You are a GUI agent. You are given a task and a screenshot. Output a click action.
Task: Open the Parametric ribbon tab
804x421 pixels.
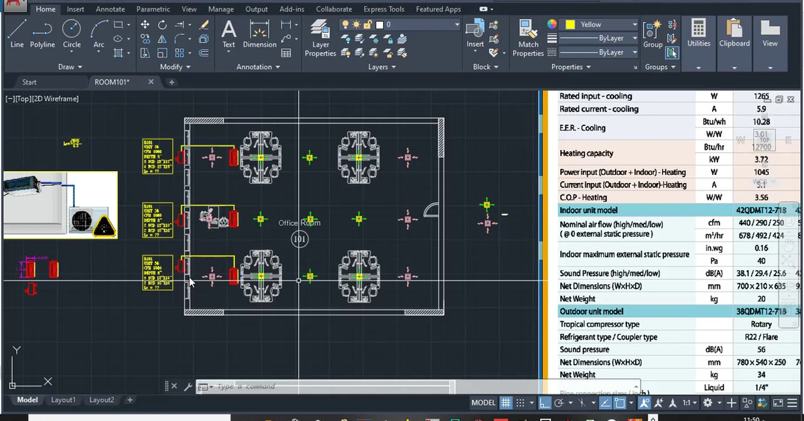153,9
